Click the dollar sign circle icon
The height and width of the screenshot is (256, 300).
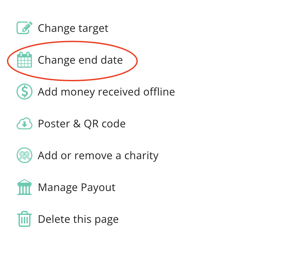point(25,92)
